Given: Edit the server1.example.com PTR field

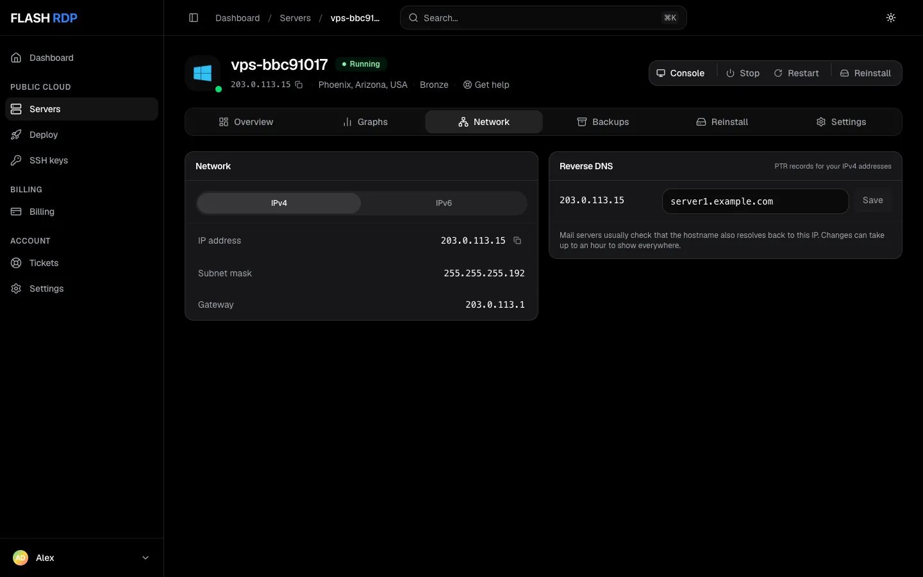Looking at the screenshot, I should 755,201.
